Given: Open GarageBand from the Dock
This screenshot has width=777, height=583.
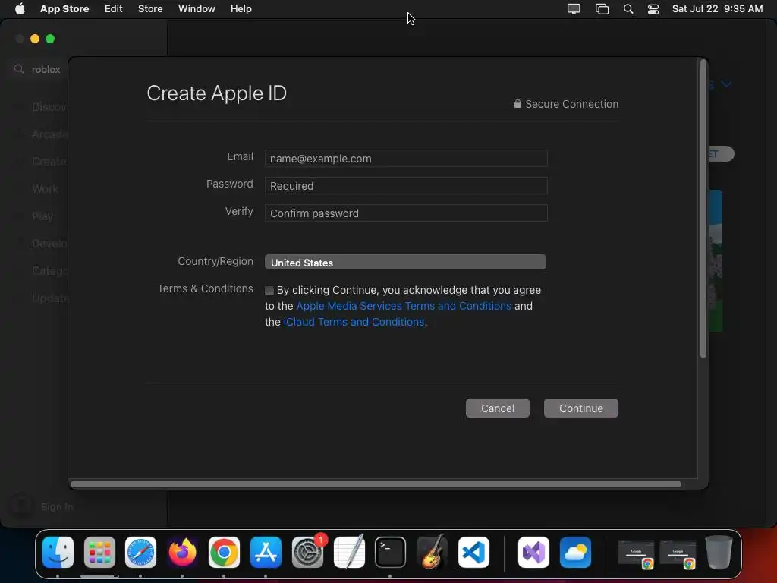Looking at the screenshot, I should point(432,553).
